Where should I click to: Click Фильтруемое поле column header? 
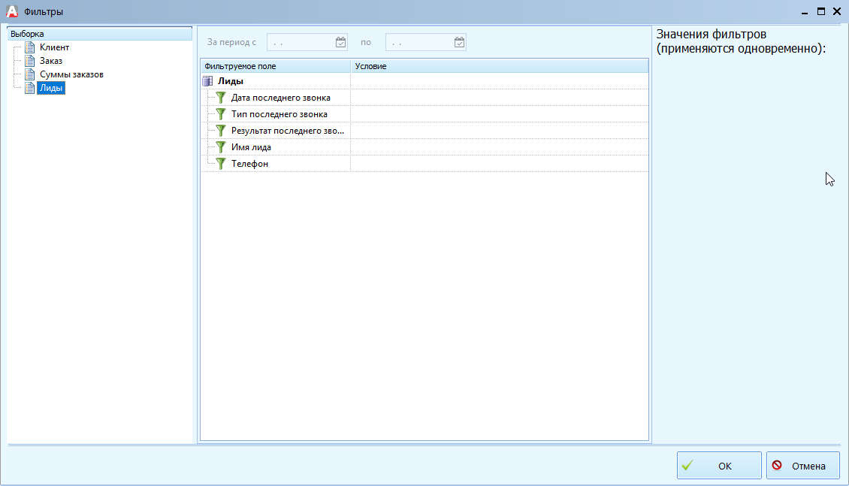(275, 67)
